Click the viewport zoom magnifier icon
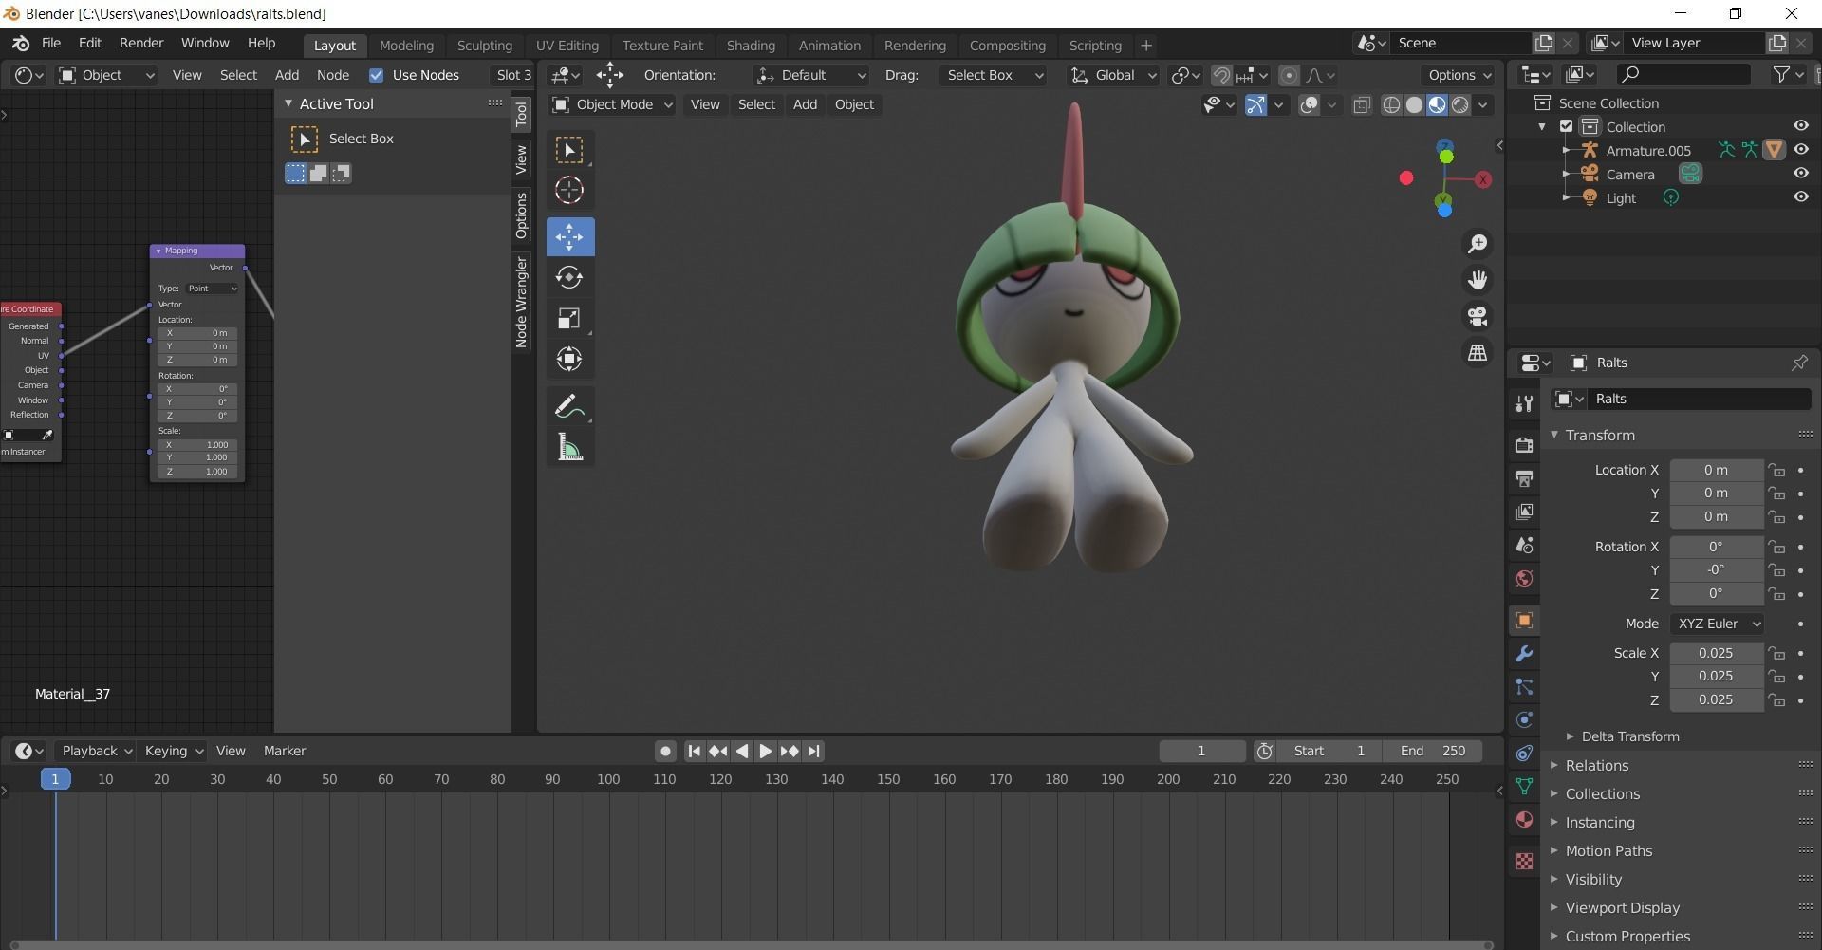 click(1478, 244)
